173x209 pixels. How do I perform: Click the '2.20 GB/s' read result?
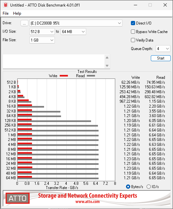pos(157,106)
